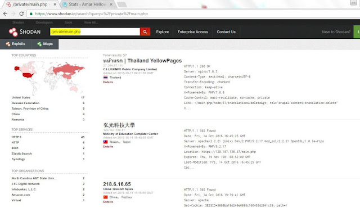Click the Shodan link in top bar
Viewport: 360px width, 208px height.
[18, 22]
